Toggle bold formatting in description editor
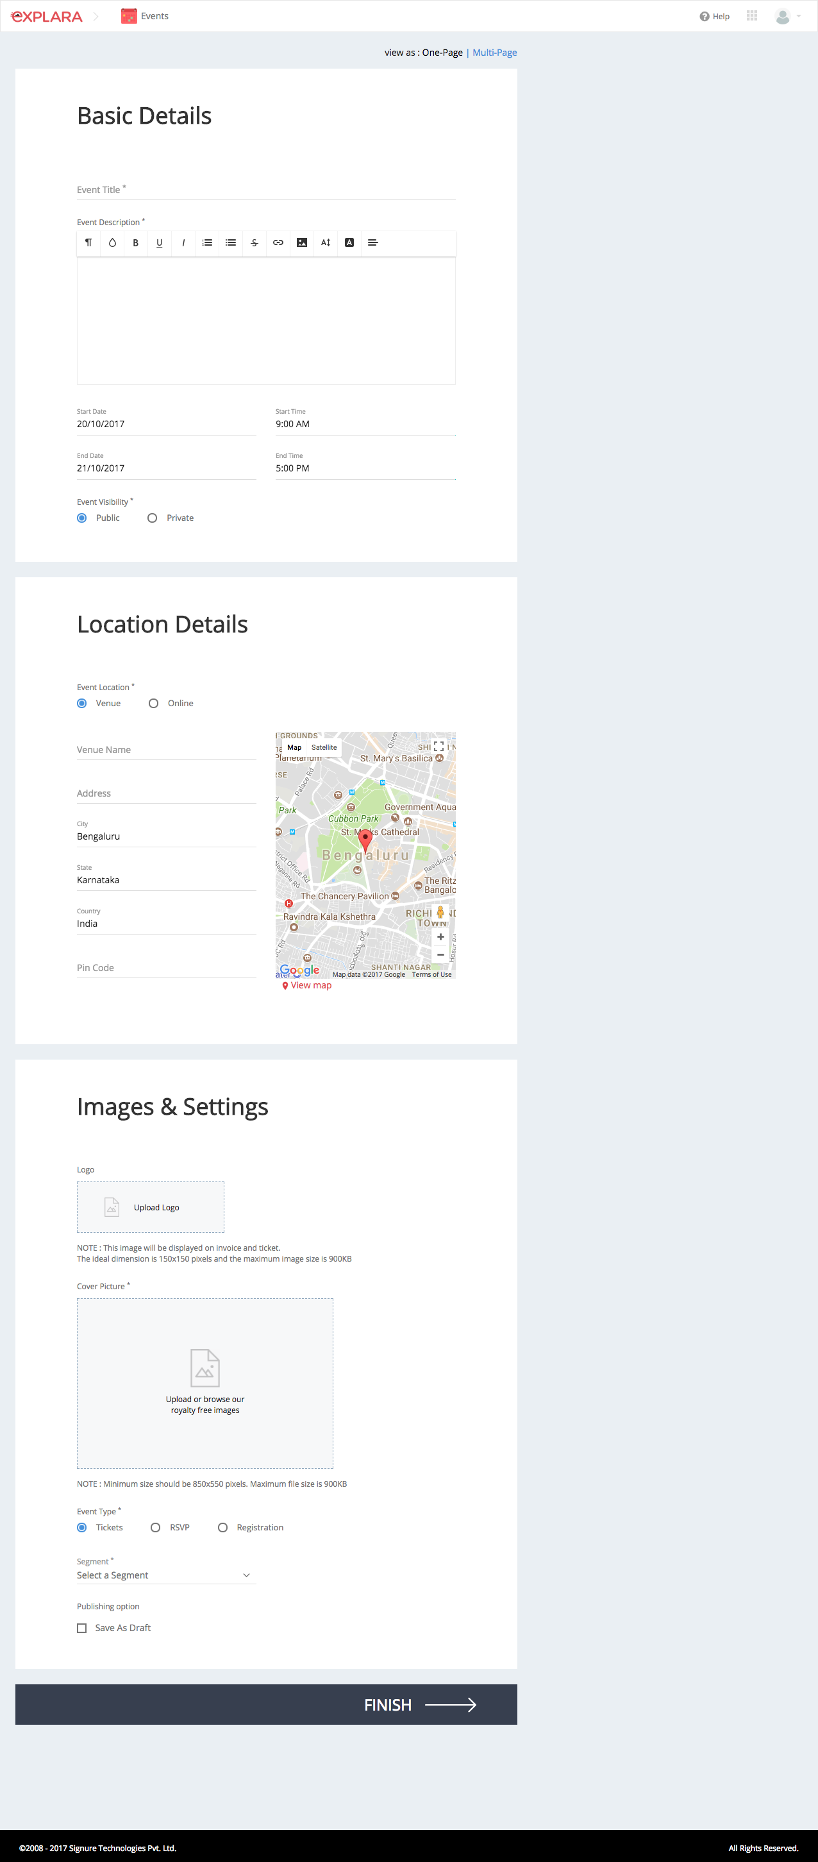The image size is (818, 1862). 136,243
